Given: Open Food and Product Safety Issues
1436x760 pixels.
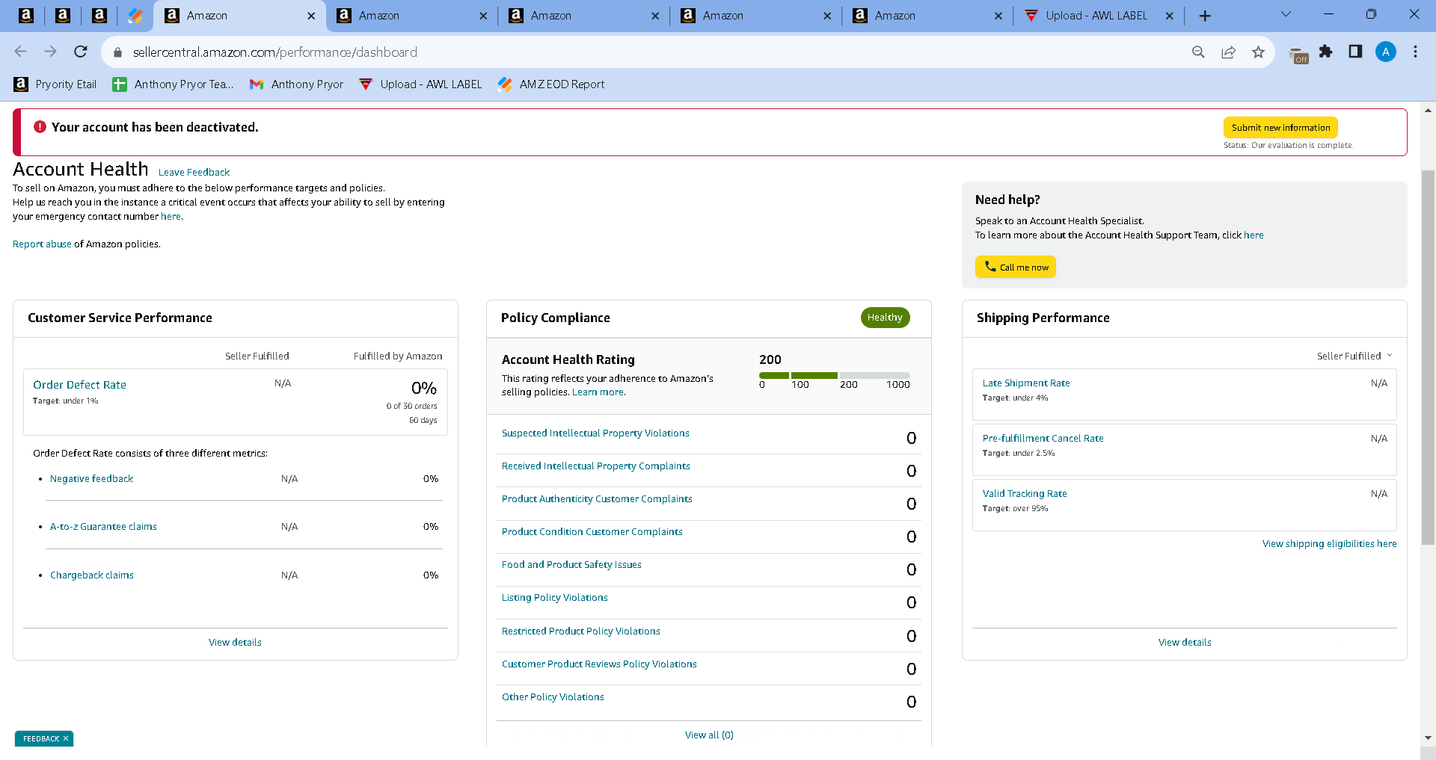Looking at the screenshot, I should coord(571,565).
